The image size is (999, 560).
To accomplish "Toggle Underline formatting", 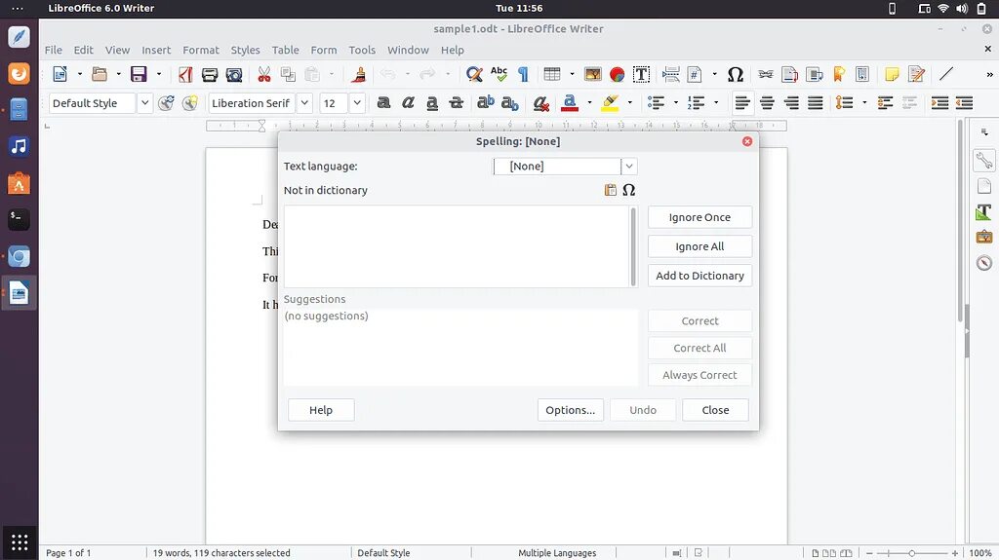I will 432,103.
